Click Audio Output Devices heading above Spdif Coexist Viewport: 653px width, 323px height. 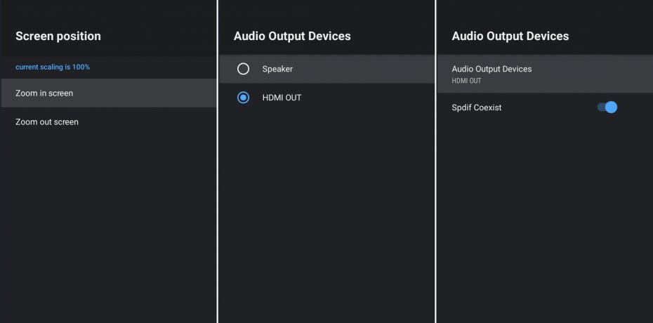coord(510,36)
